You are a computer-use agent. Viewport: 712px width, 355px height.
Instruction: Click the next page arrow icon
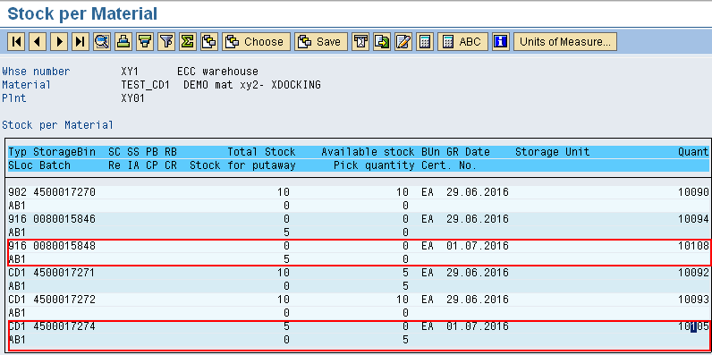(x=59, y=42)
